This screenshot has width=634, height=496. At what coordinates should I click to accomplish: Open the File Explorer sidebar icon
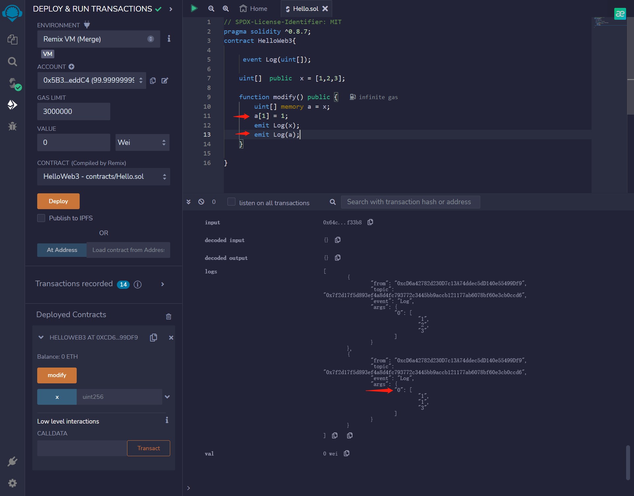pos(12,40)
